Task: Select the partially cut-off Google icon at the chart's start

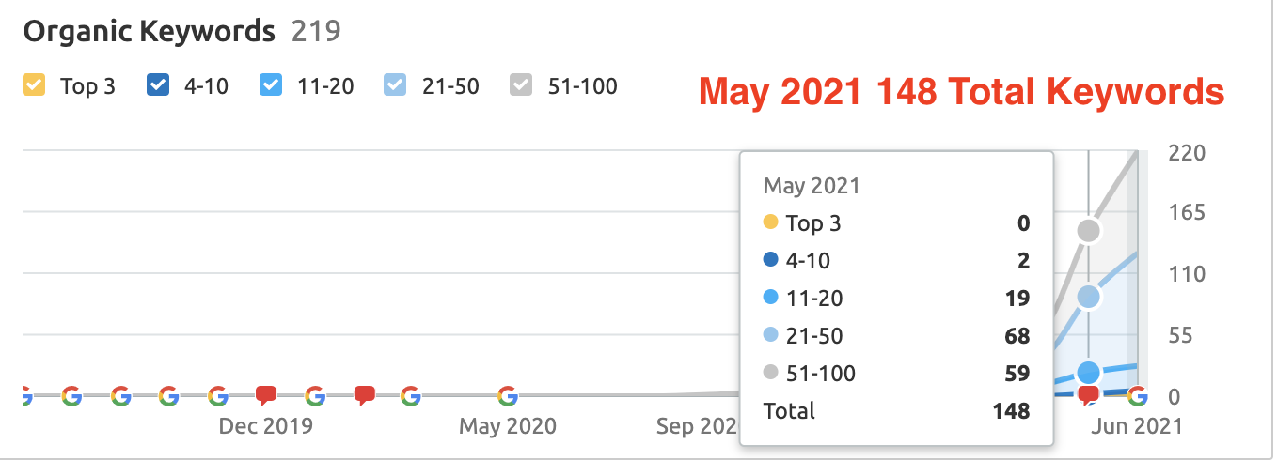Action: click(26, 395)
